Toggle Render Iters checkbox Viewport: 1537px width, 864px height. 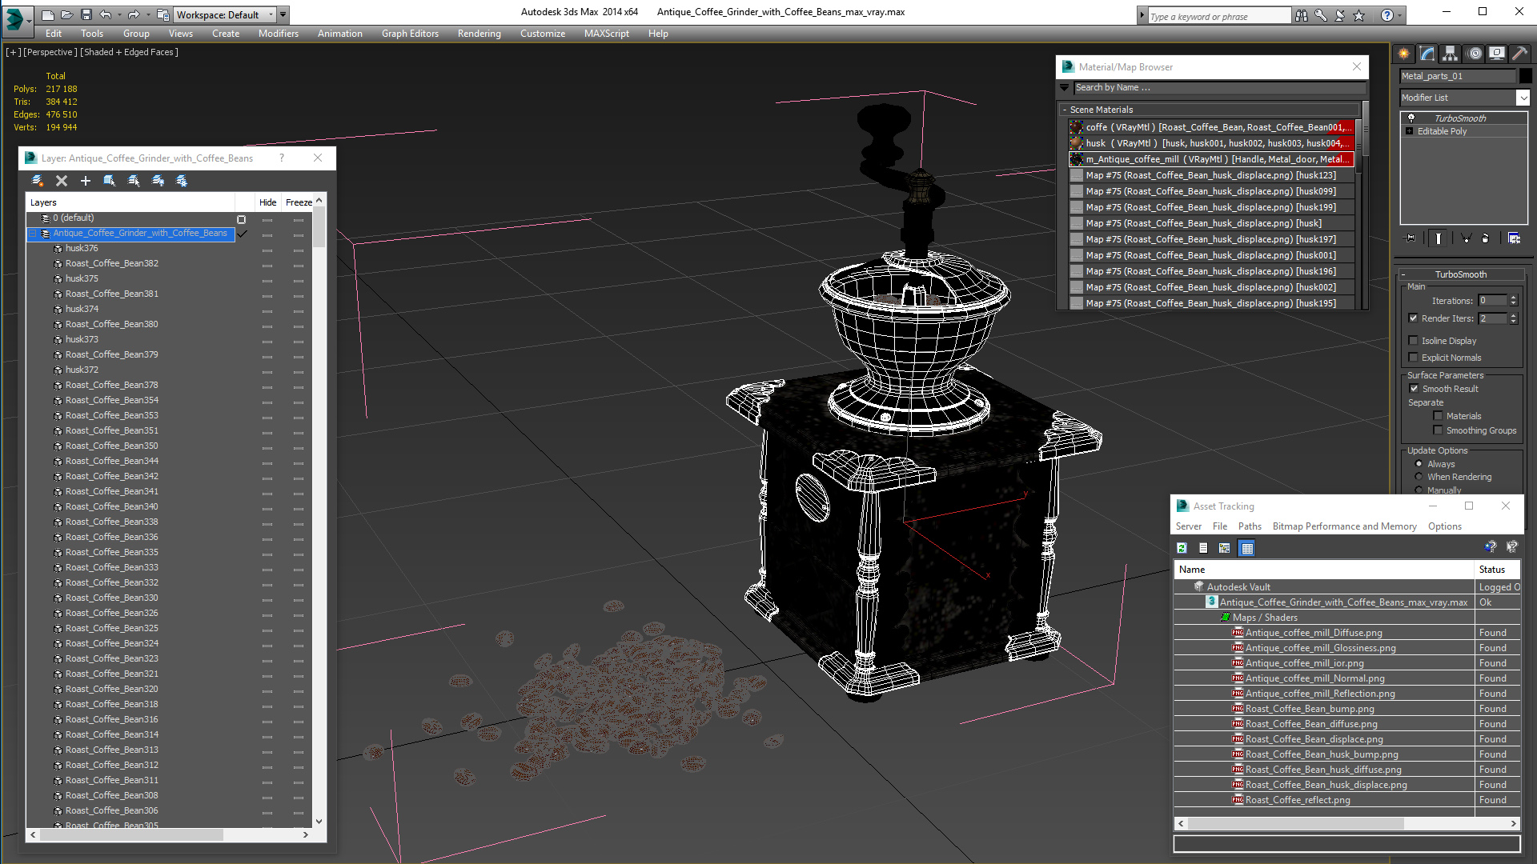tap(1414, 318)
